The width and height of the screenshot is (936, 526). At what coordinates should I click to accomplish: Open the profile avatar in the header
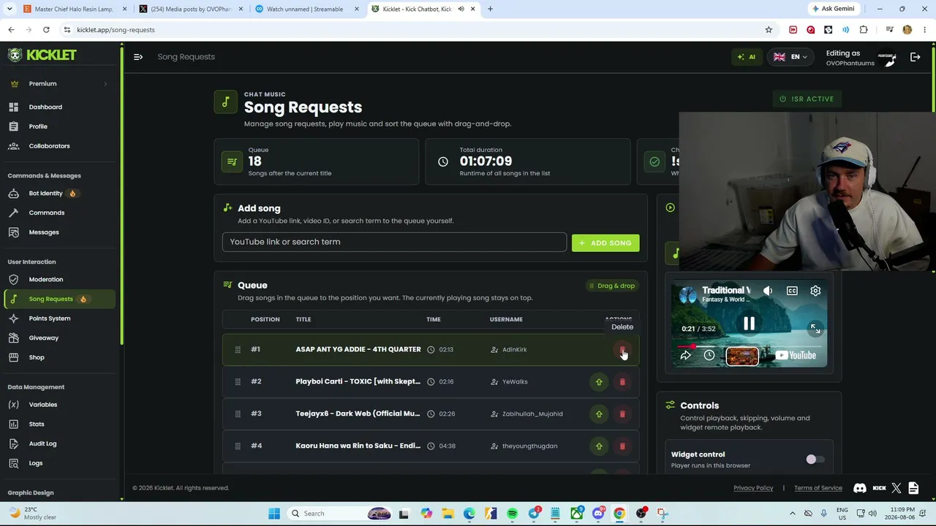pos(886,58)
